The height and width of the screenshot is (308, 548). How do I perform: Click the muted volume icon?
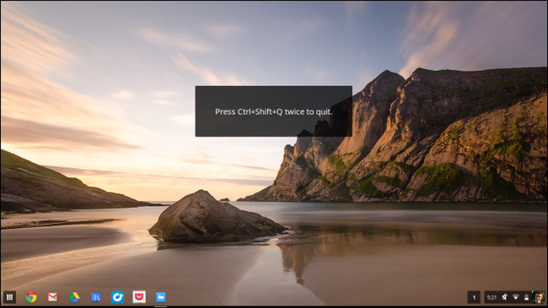[505, 297]
